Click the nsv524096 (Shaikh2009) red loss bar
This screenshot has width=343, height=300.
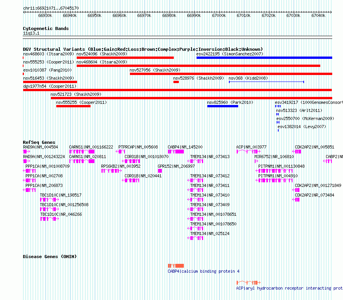pyautogui.click(x=125, y=58)
